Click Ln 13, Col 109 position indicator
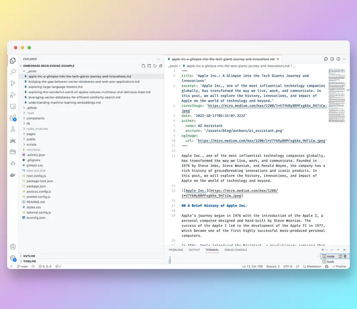The height and width of the screenshot is (309, 357). 252,266
